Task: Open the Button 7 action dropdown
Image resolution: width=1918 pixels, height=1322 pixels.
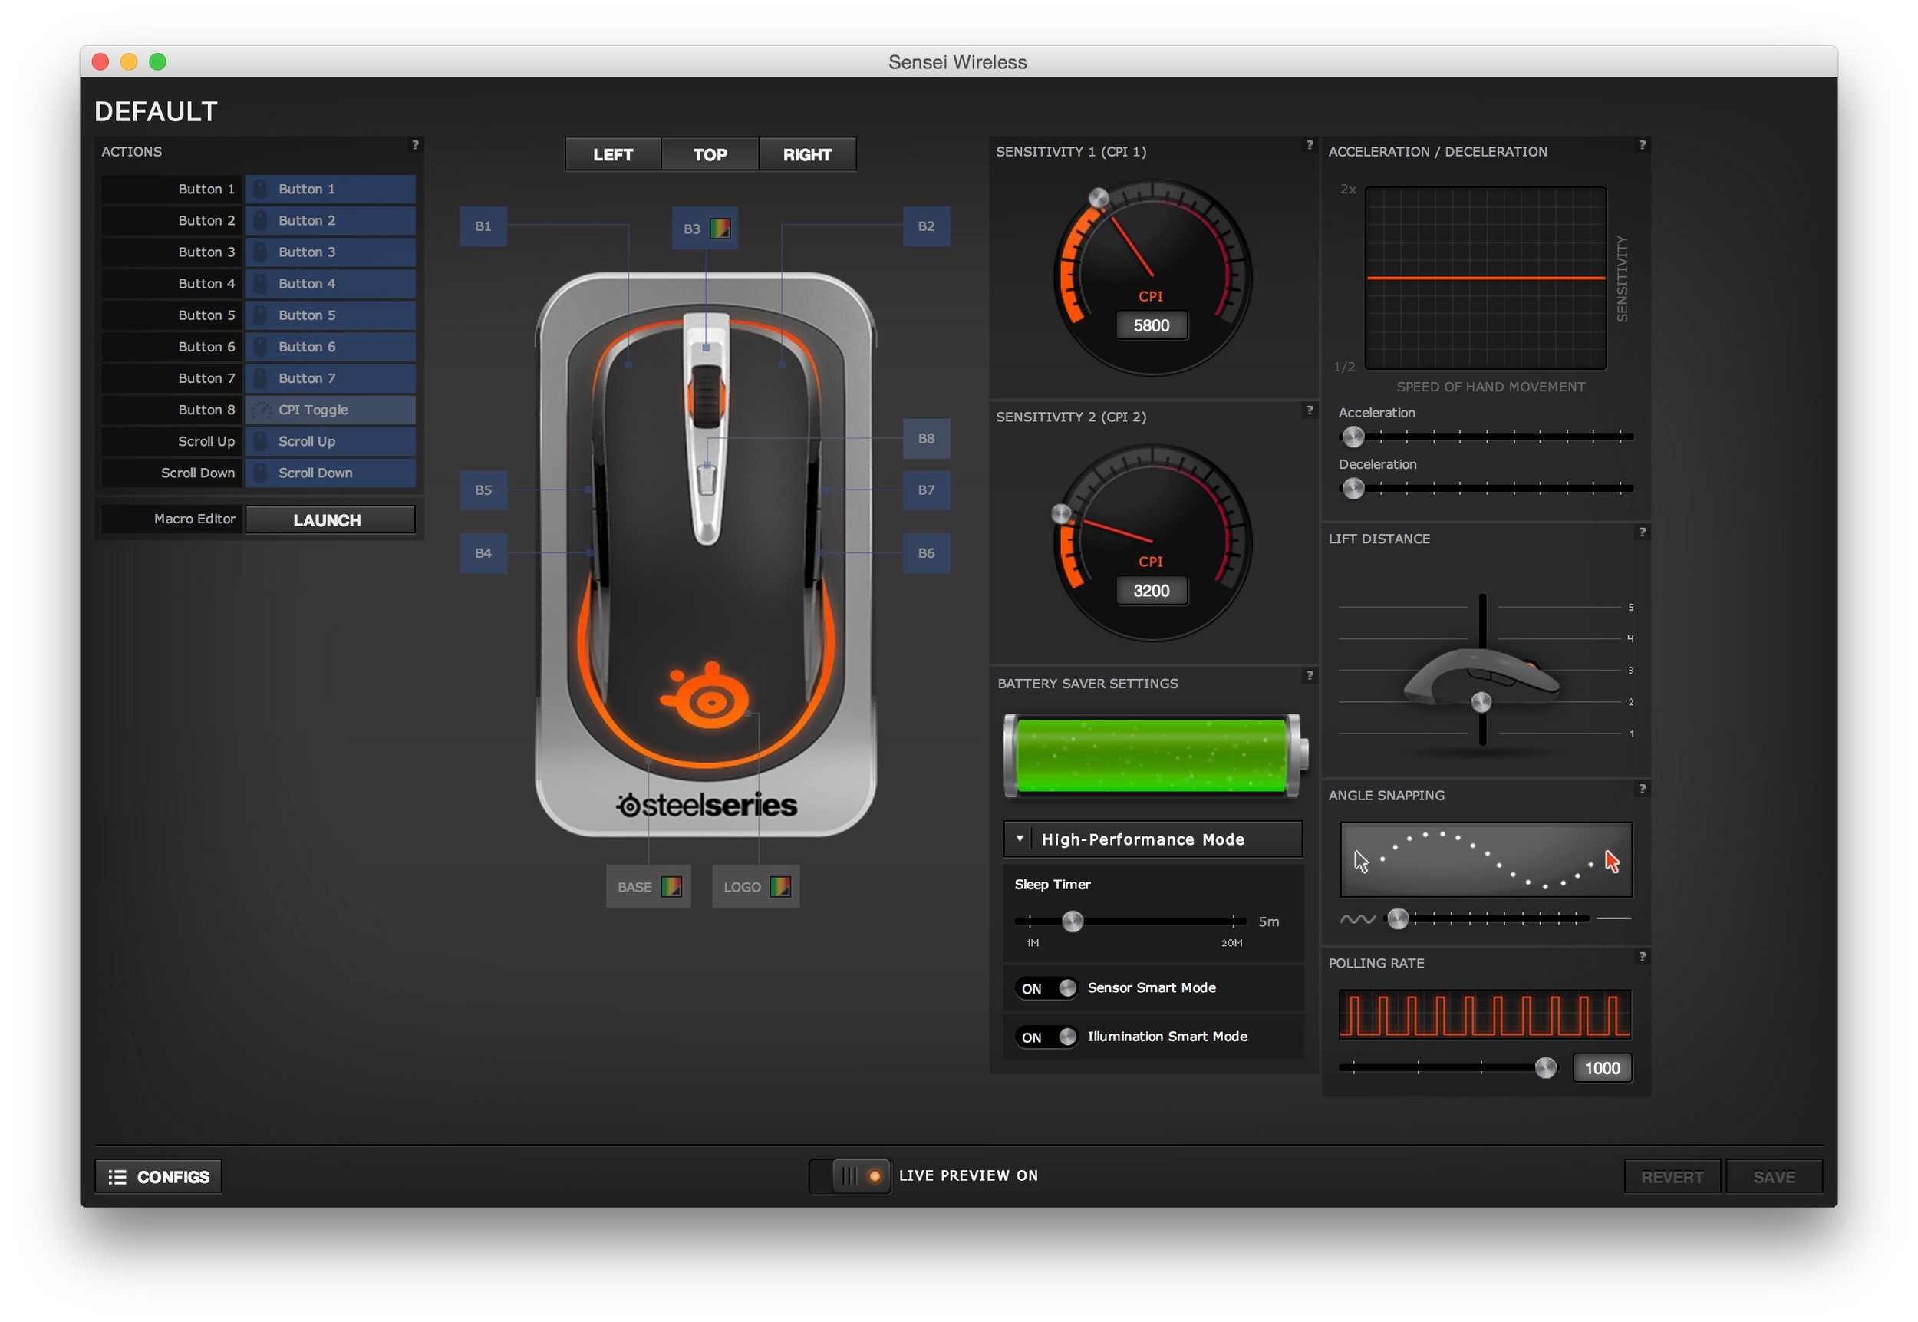Action: pyautogui.click(x=330, y=377)
